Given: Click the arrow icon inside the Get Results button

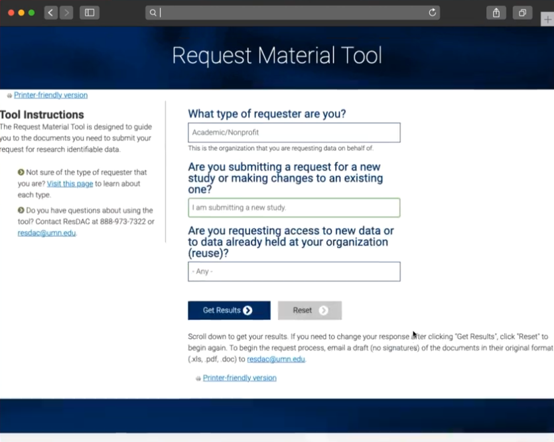Looking at the screenshot, I should [x=247, y=311].
